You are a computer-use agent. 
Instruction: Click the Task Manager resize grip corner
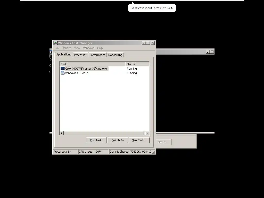(x=154, y=152)
